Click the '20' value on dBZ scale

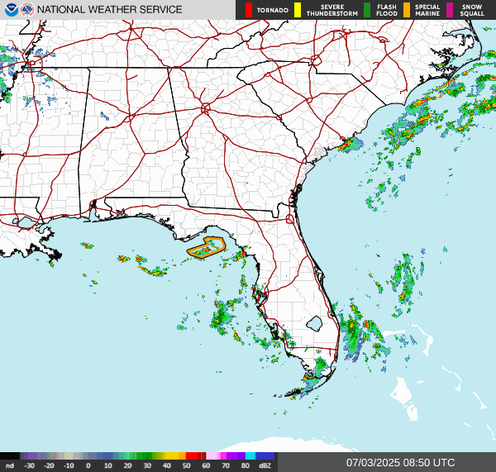127,465
